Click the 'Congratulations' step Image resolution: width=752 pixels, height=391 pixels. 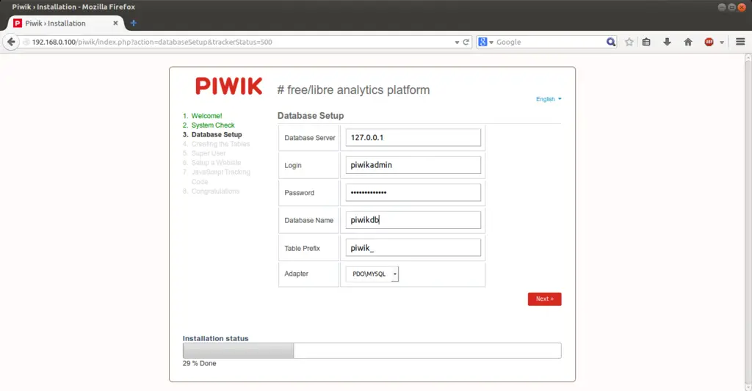point(215,191)
